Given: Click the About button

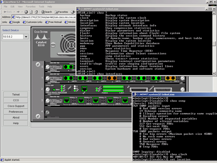Looking at the screenshot, I should (16, 117).
